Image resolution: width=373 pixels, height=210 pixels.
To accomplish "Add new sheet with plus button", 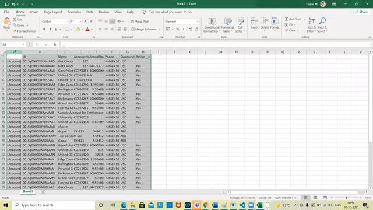I will [44, 192].
